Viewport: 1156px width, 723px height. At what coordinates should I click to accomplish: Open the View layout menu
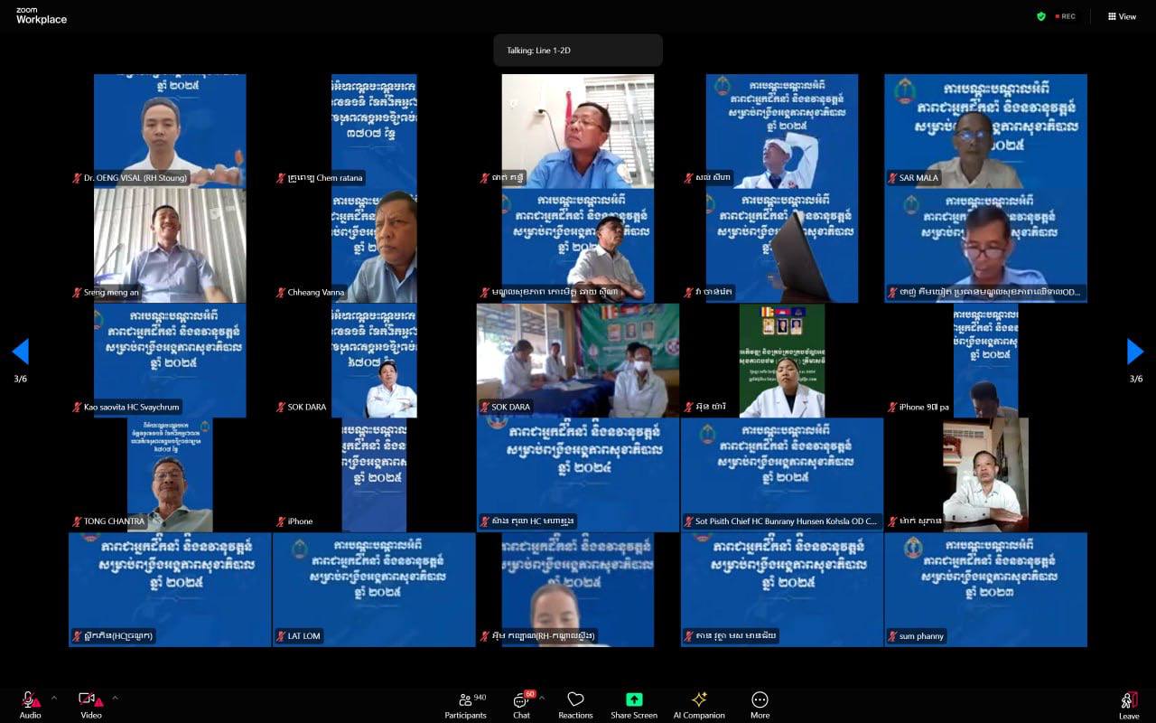click(1122, 16)
